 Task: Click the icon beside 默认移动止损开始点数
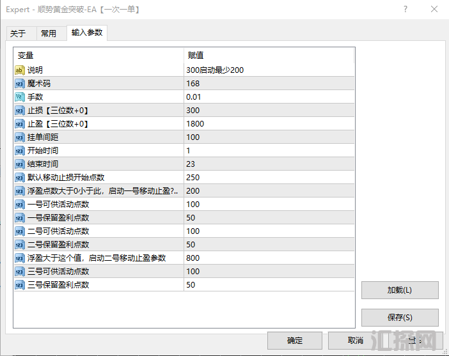click(20, 178)
